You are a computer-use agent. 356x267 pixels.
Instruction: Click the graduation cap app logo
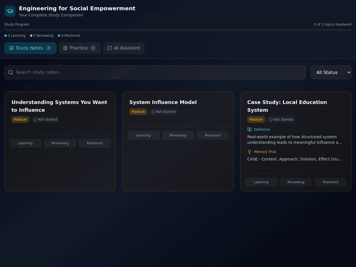pyautogui.click(x=10, y=11)
